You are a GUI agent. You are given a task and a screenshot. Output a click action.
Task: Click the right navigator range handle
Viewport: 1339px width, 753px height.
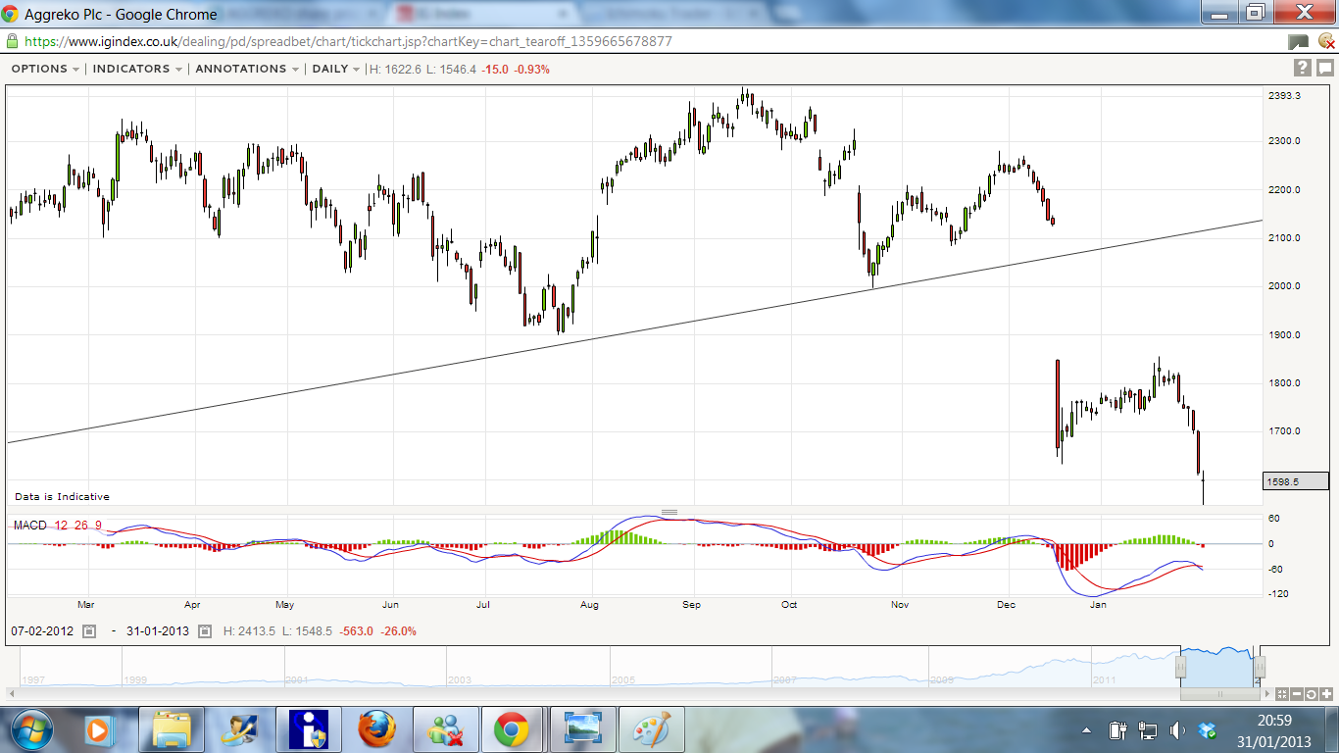coord(1260,668)
